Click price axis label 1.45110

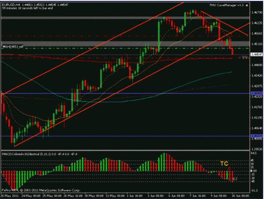(x=257, y=44)
